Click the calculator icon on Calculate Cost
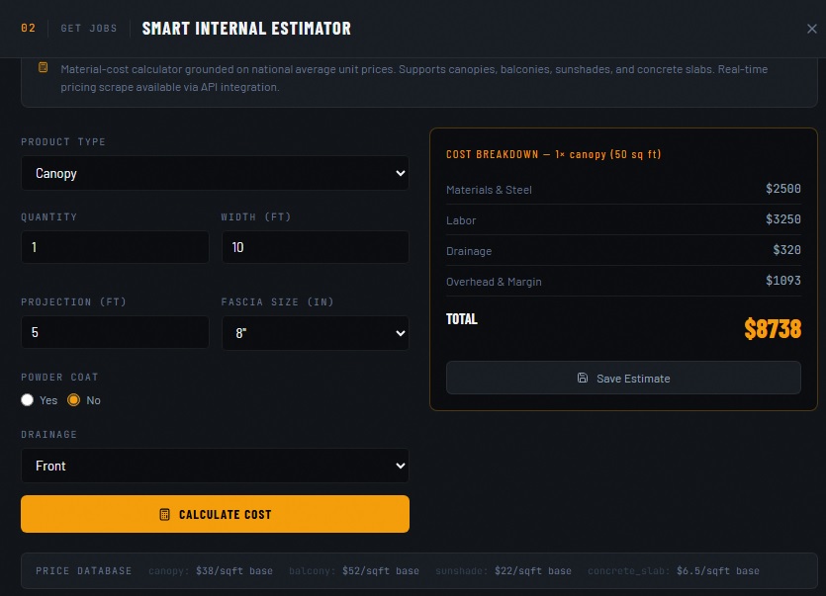 click(x=165, y=514)
